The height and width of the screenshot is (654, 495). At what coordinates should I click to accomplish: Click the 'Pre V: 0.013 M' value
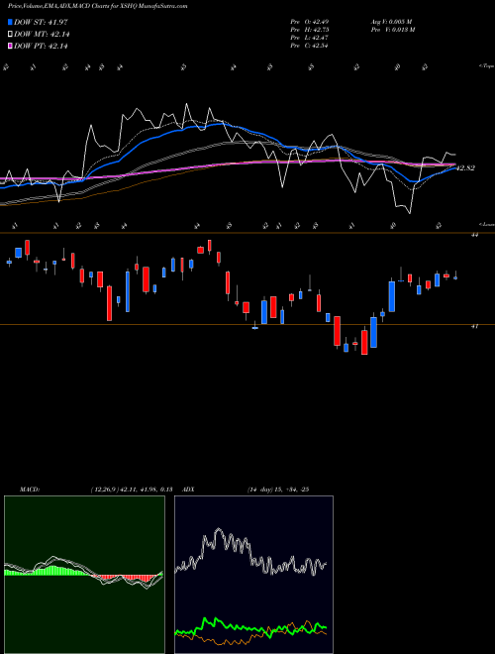tap(393, 30)
